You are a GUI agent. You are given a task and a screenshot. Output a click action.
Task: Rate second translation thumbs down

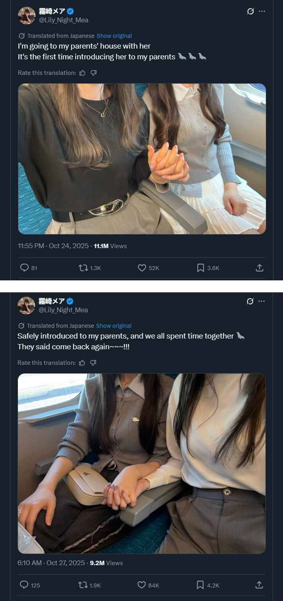pos(93,363)
